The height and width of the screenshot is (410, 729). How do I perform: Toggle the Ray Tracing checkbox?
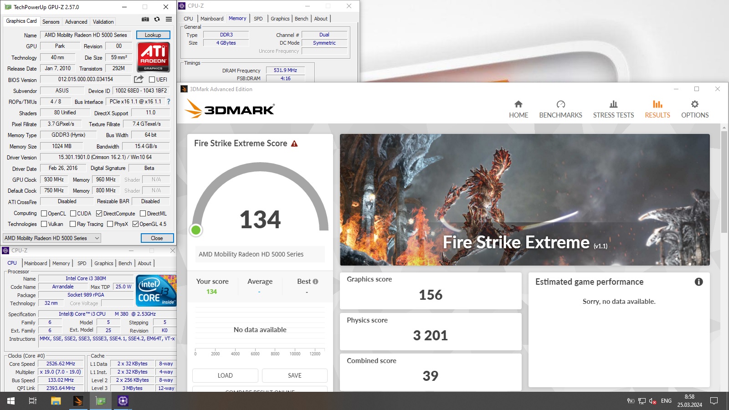(72, 224)
